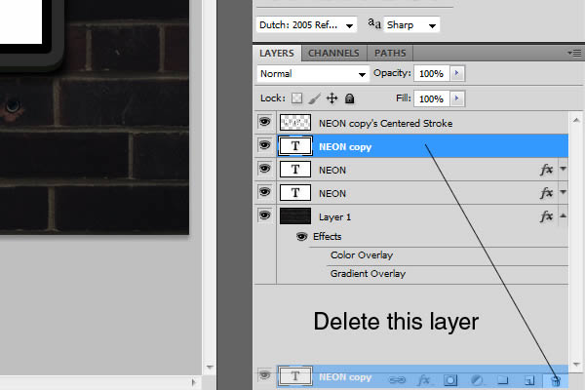Toggle Lock transparent pixels checker icon
585x390 pixels.
coord(296,98)
